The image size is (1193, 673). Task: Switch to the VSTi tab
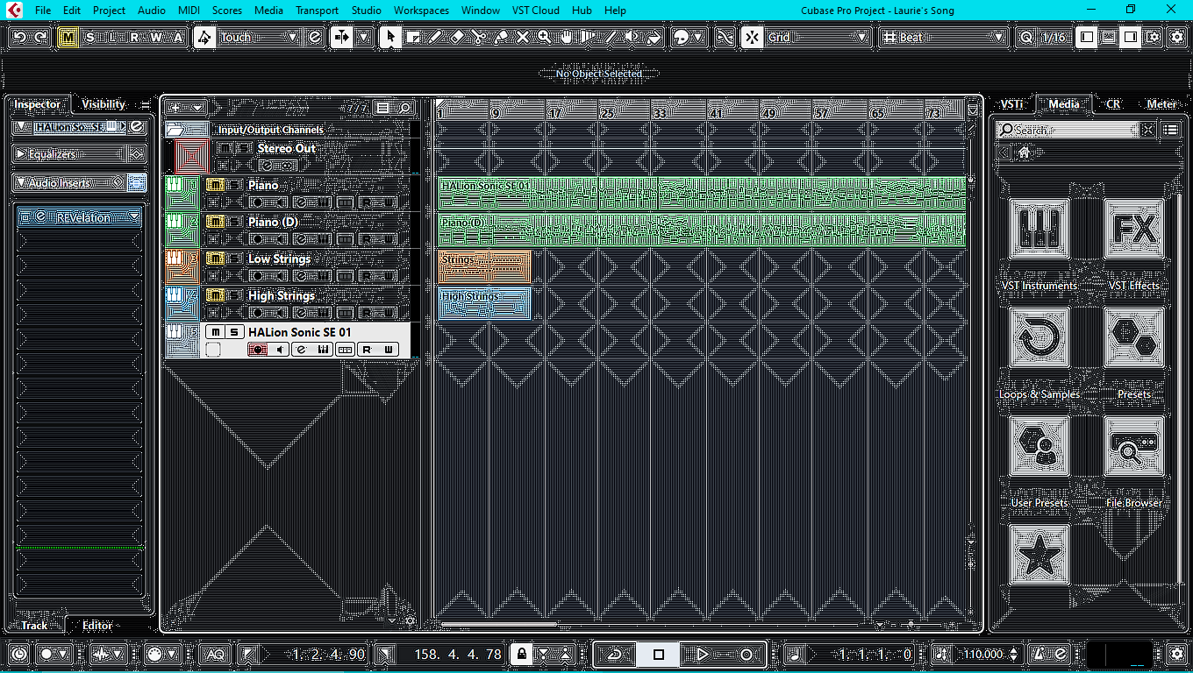(1011, 103)
